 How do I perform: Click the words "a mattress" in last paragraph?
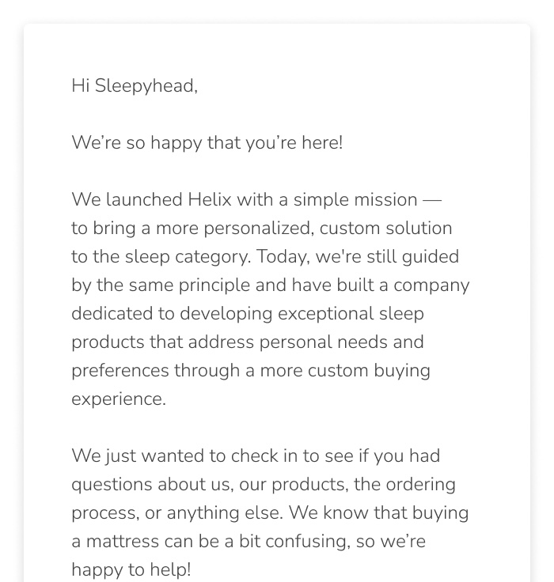114,541
